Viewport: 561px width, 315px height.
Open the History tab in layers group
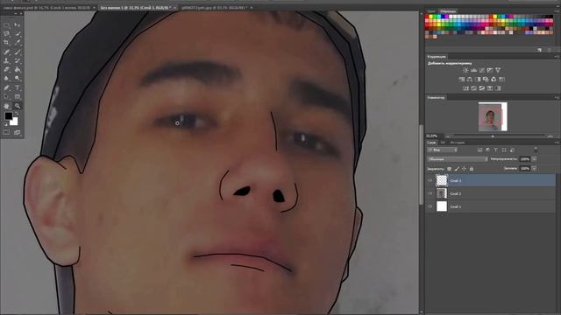point(458,143)
